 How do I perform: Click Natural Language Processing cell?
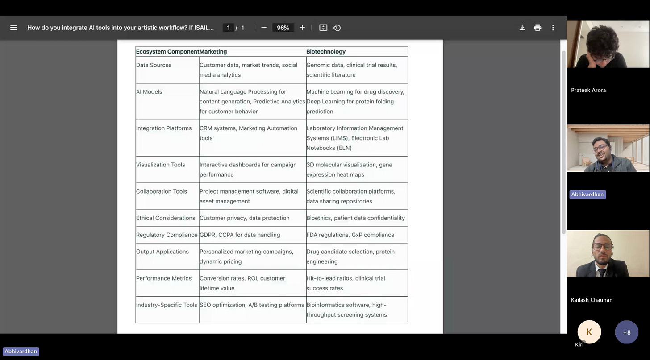[252, 102]
